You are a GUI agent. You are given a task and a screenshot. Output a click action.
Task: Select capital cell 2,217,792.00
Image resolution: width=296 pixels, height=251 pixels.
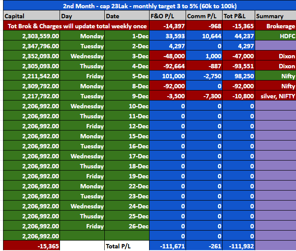coord(31,96)
